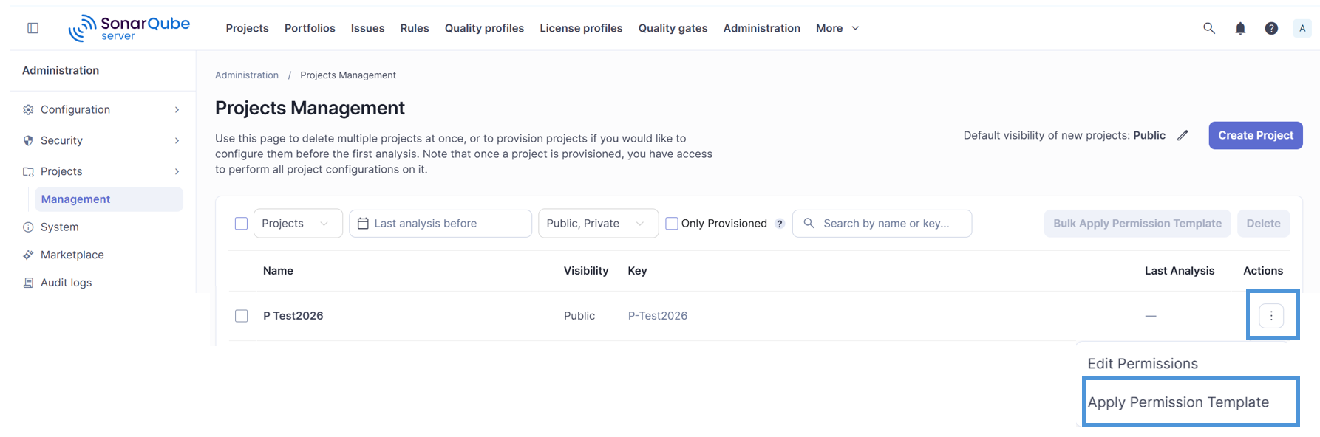
Task: Expand the More menu in top navigation
Action: click(x=837, y=28)
